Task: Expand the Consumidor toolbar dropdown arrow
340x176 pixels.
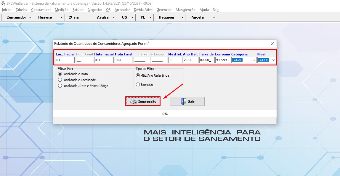Action: pyautogui.click(x=30, y=17)
